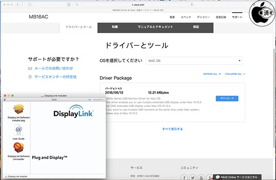The image size is (276, 180).
Task: Click the Plug and Display text in installer
Action: tap(50, 158)
